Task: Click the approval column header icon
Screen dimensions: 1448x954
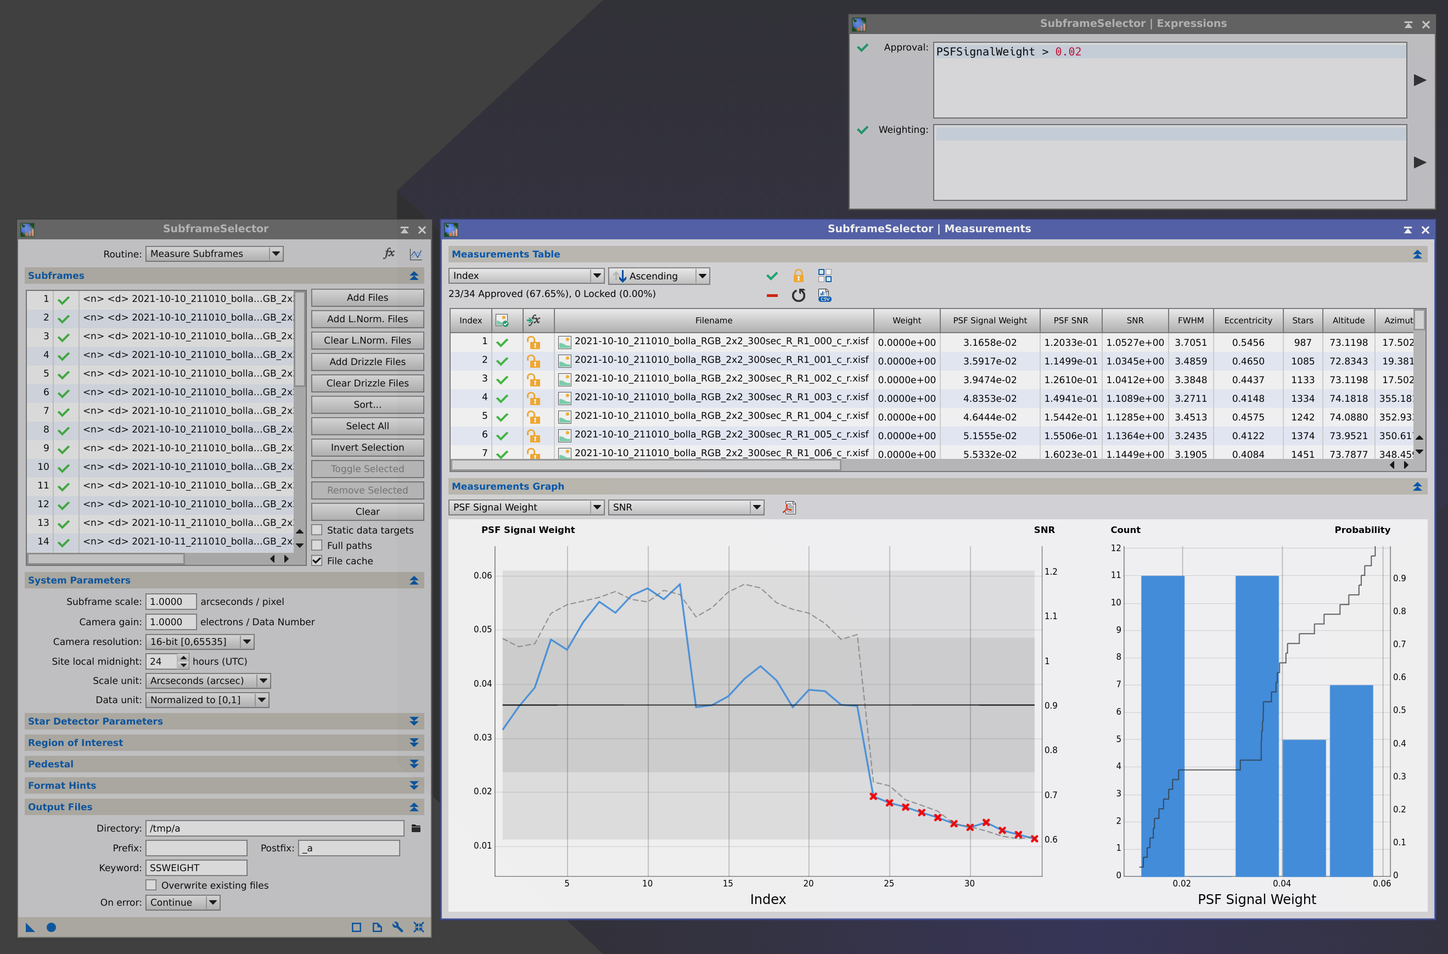Action: [x=502, y=320]
